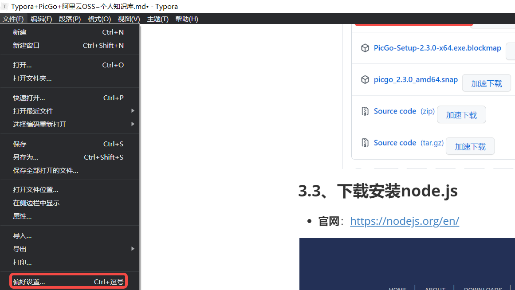Choose 导入... menu entry

70,236
